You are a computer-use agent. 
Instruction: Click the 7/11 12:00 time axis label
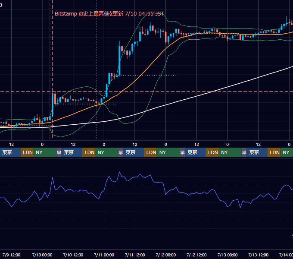135,255
